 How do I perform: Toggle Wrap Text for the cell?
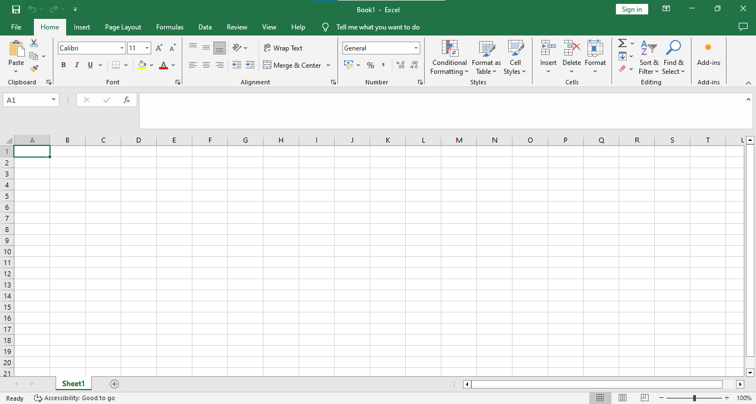283,48
